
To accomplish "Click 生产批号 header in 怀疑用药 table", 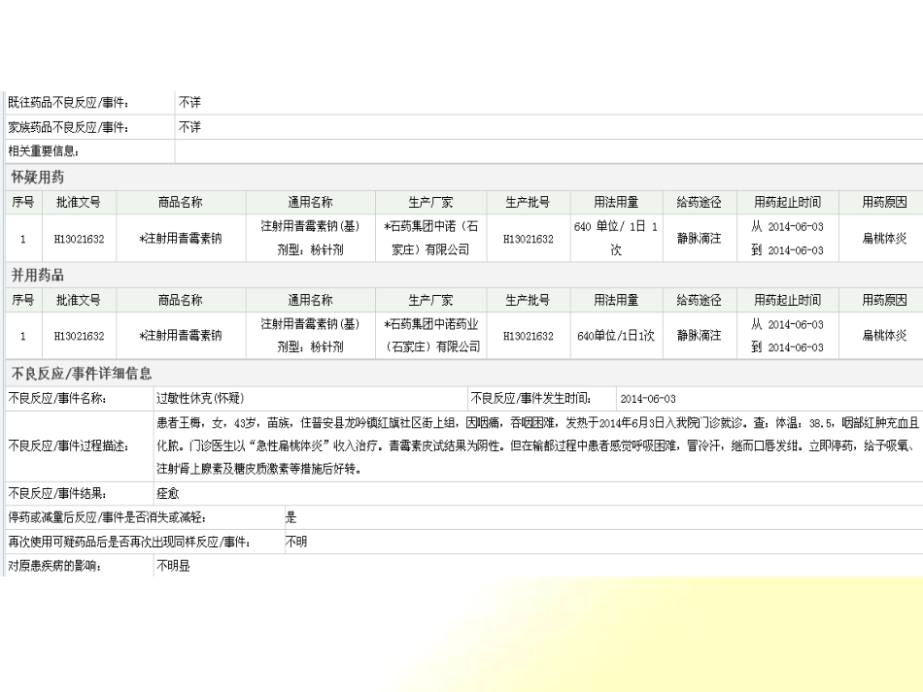I will (528, 202).
